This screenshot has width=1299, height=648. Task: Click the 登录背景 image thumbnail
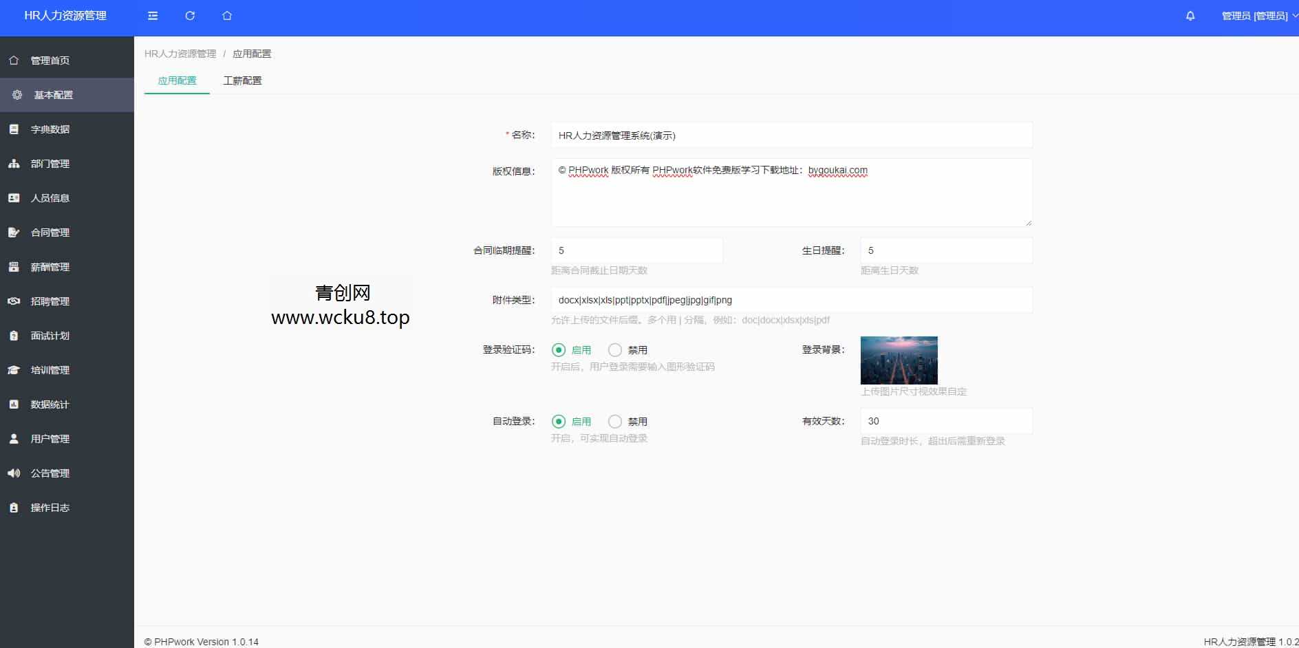pos(899,360)
